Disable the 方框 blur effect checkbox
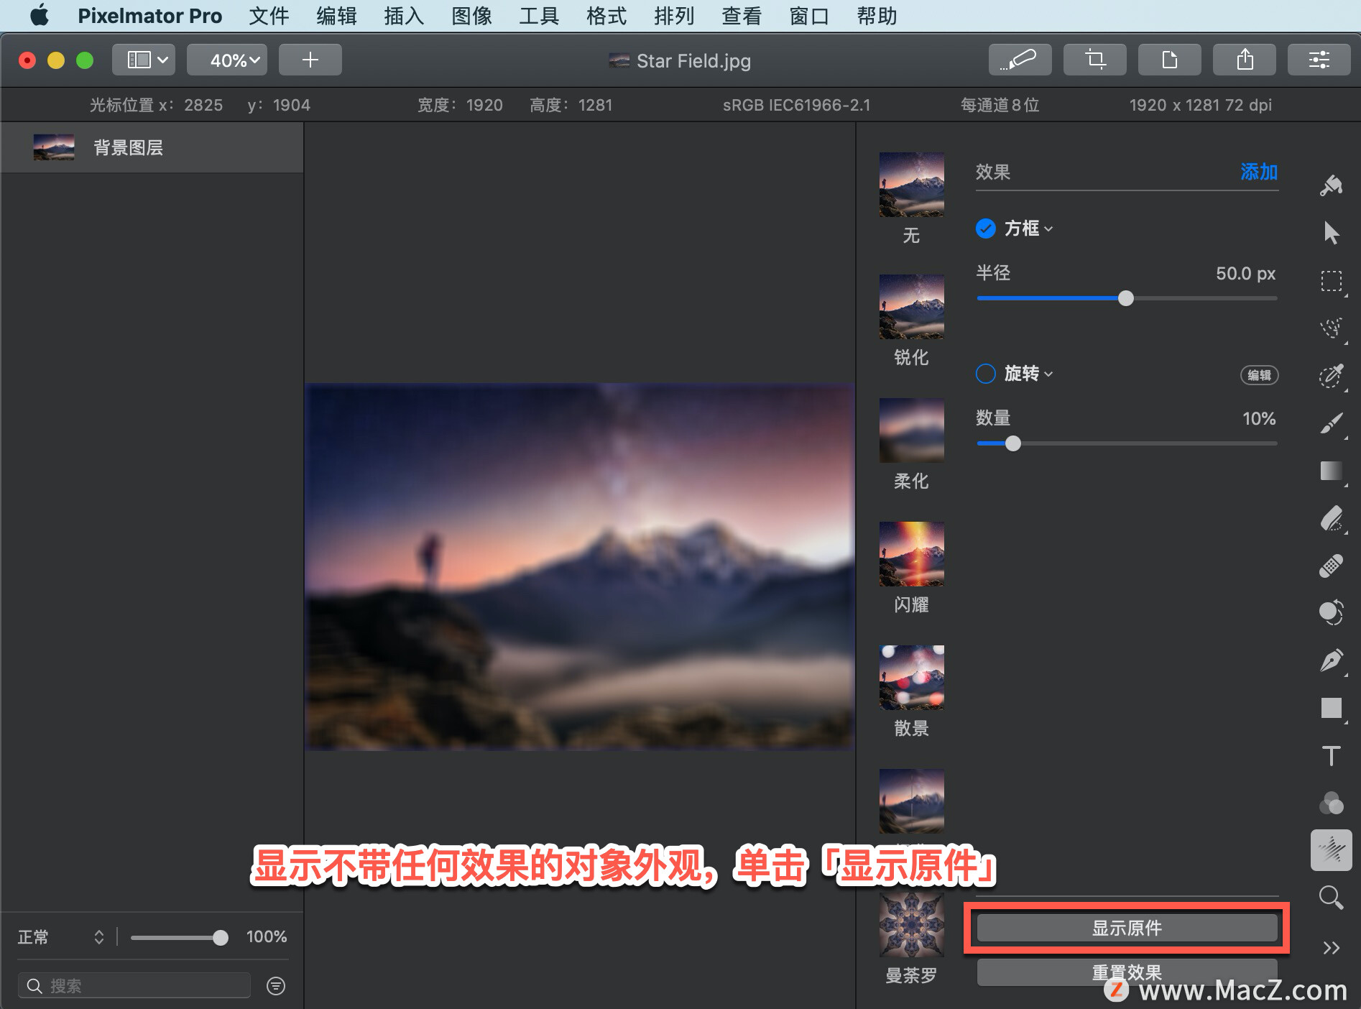The image size is (1361, 1009). [x=986, y=229]
